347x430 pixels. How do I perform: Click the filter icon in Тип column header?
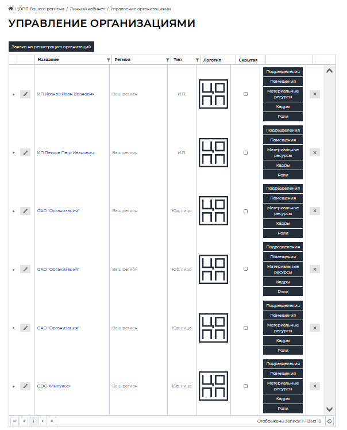[197, 60]
